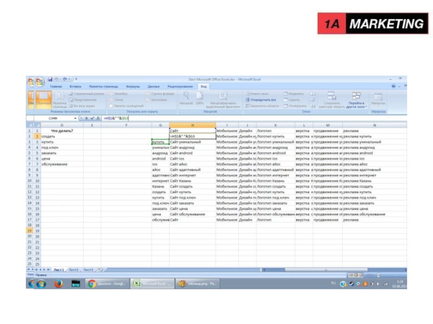Toggle the Строка формул checkbox

click(x=147, y=93)
